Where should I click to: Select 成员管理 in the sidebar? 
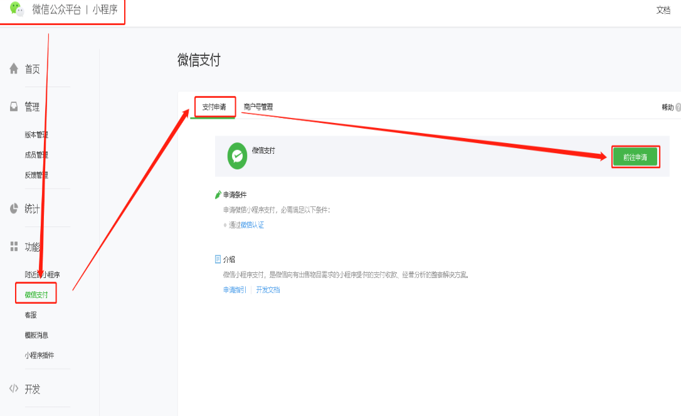click(36, 155)
